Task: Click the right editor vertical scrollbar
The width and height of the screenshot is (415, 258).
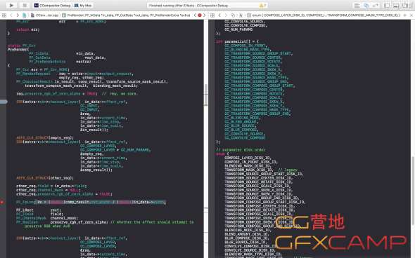Action: click(413, 191)
